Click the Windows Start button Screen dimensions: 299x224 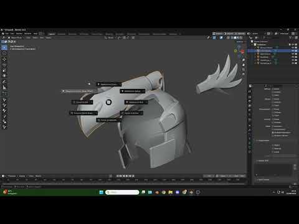(x=102, y=192)
